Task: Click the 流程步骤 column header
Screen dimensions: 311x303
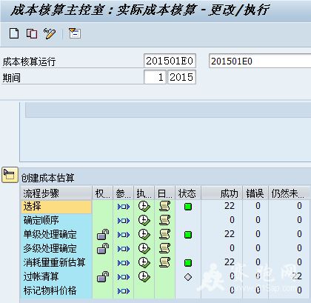Action: point(56,193)
